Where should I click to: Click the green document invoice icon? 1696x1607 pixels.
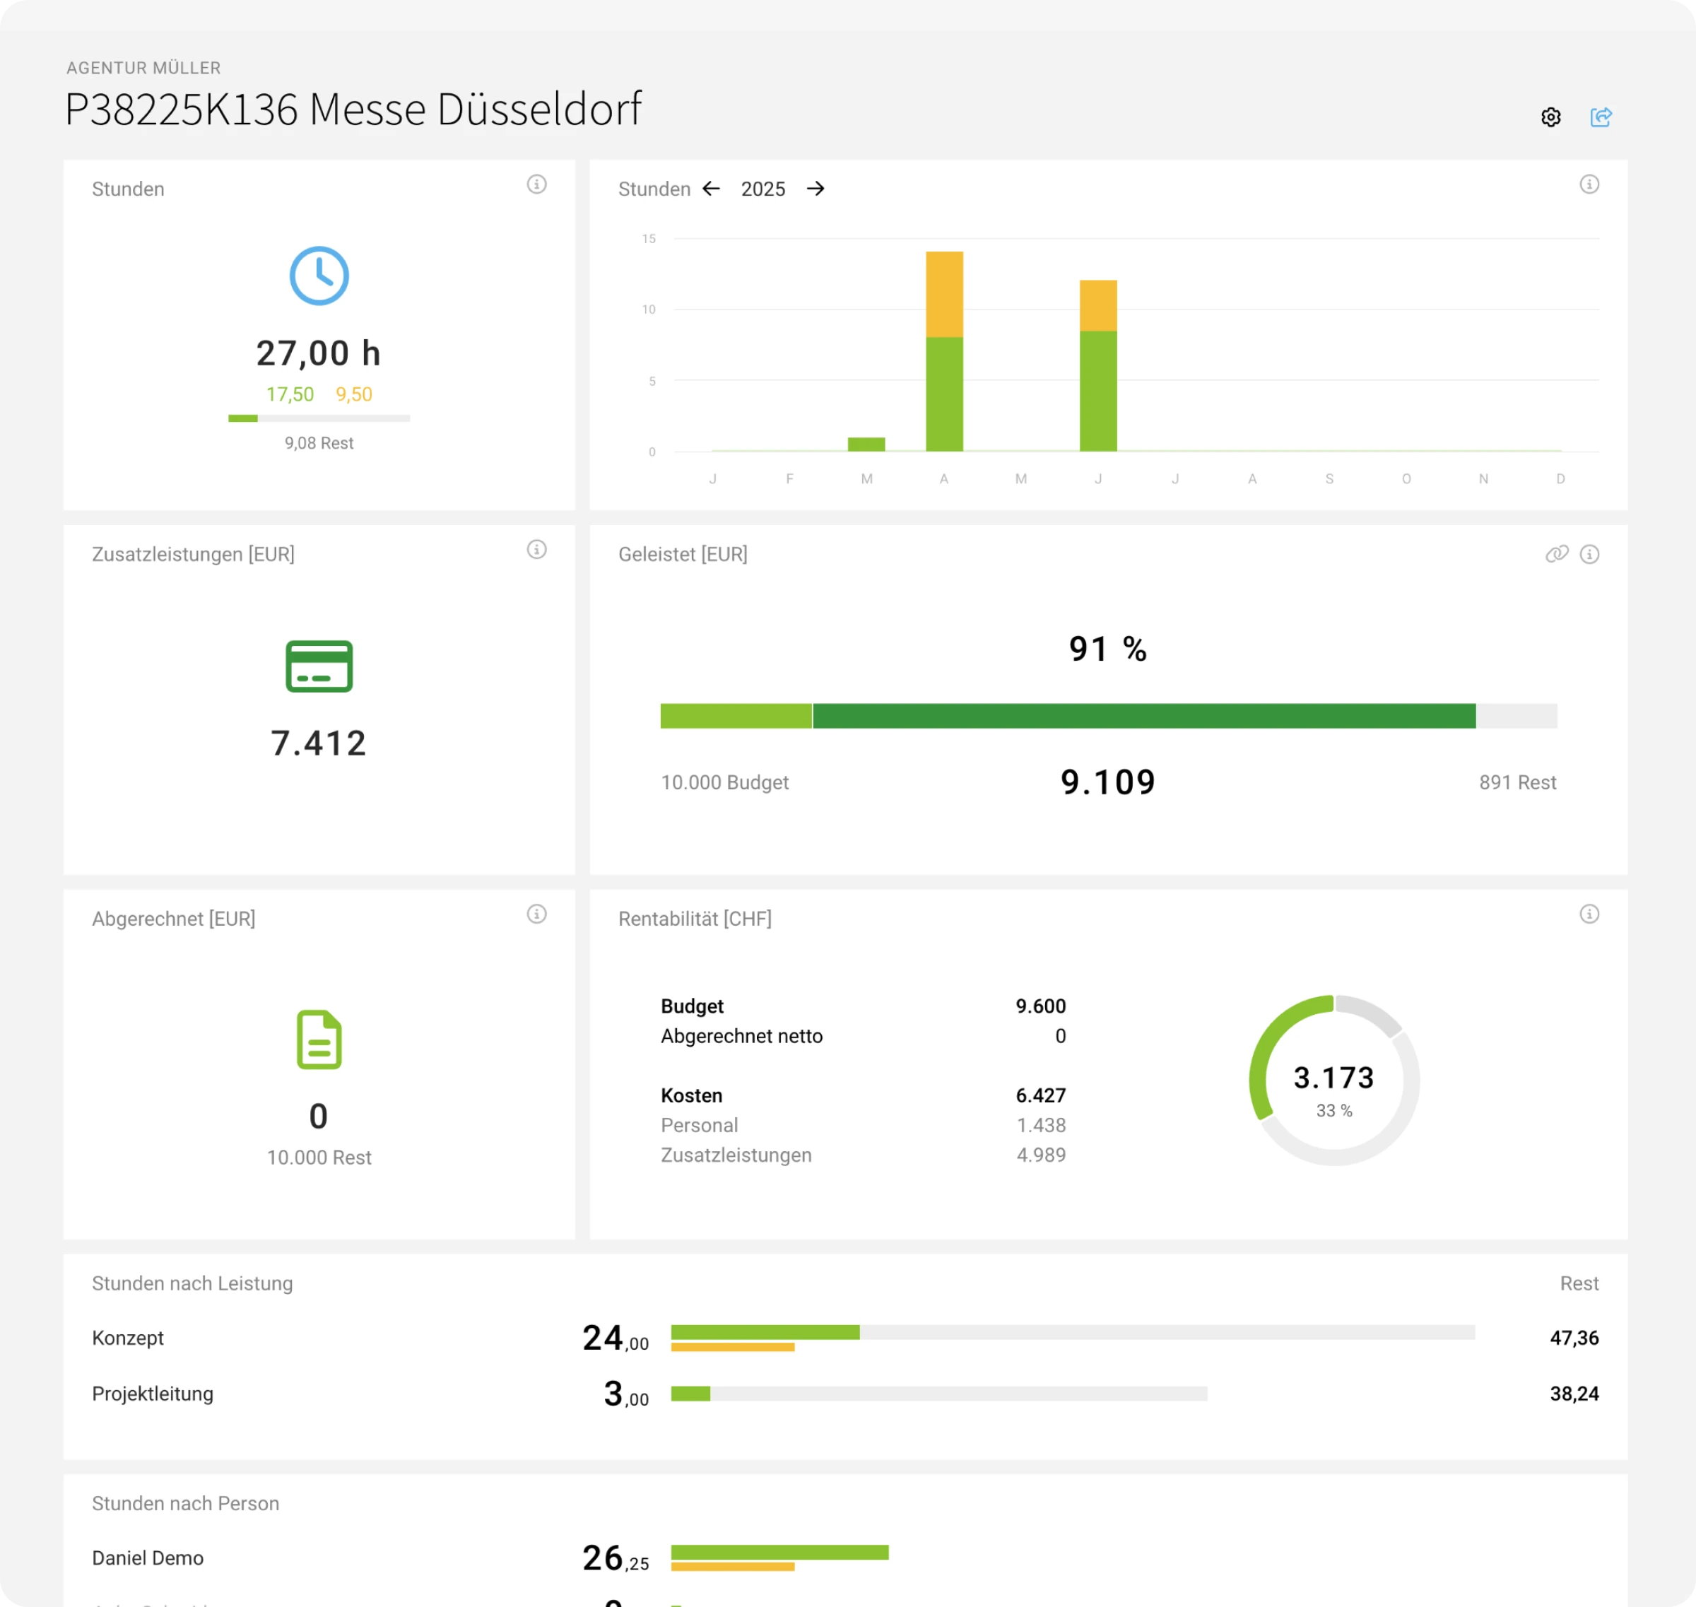(319, 1039)
